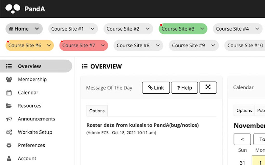Image resolution: width=265 pixels, height=165 pixels.
Task: Click the Worksite Setup gears icon
Action: [x=9, y=132]
